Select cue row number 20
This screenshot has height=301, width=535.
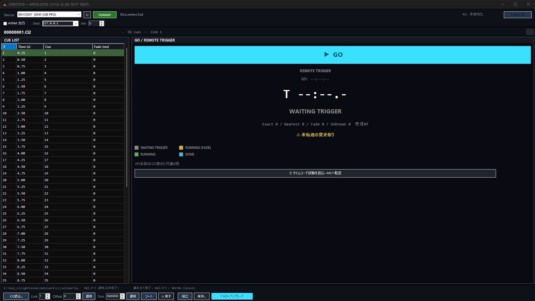tap(63, 180)
